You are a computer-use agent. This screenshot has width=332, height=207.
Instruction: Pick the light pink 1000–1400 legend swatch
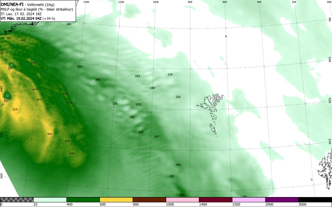point(183,200)
